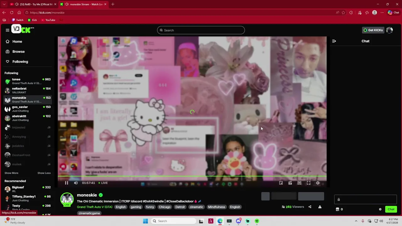Add page to favorites star
Screen dimensions: 402x226
(343, 13)
